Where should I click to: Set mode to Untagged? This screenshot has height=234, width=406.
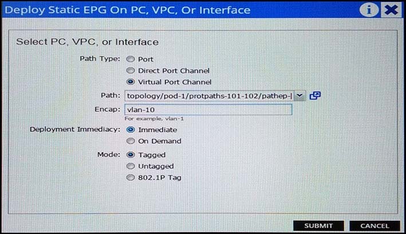click(131, 166)
